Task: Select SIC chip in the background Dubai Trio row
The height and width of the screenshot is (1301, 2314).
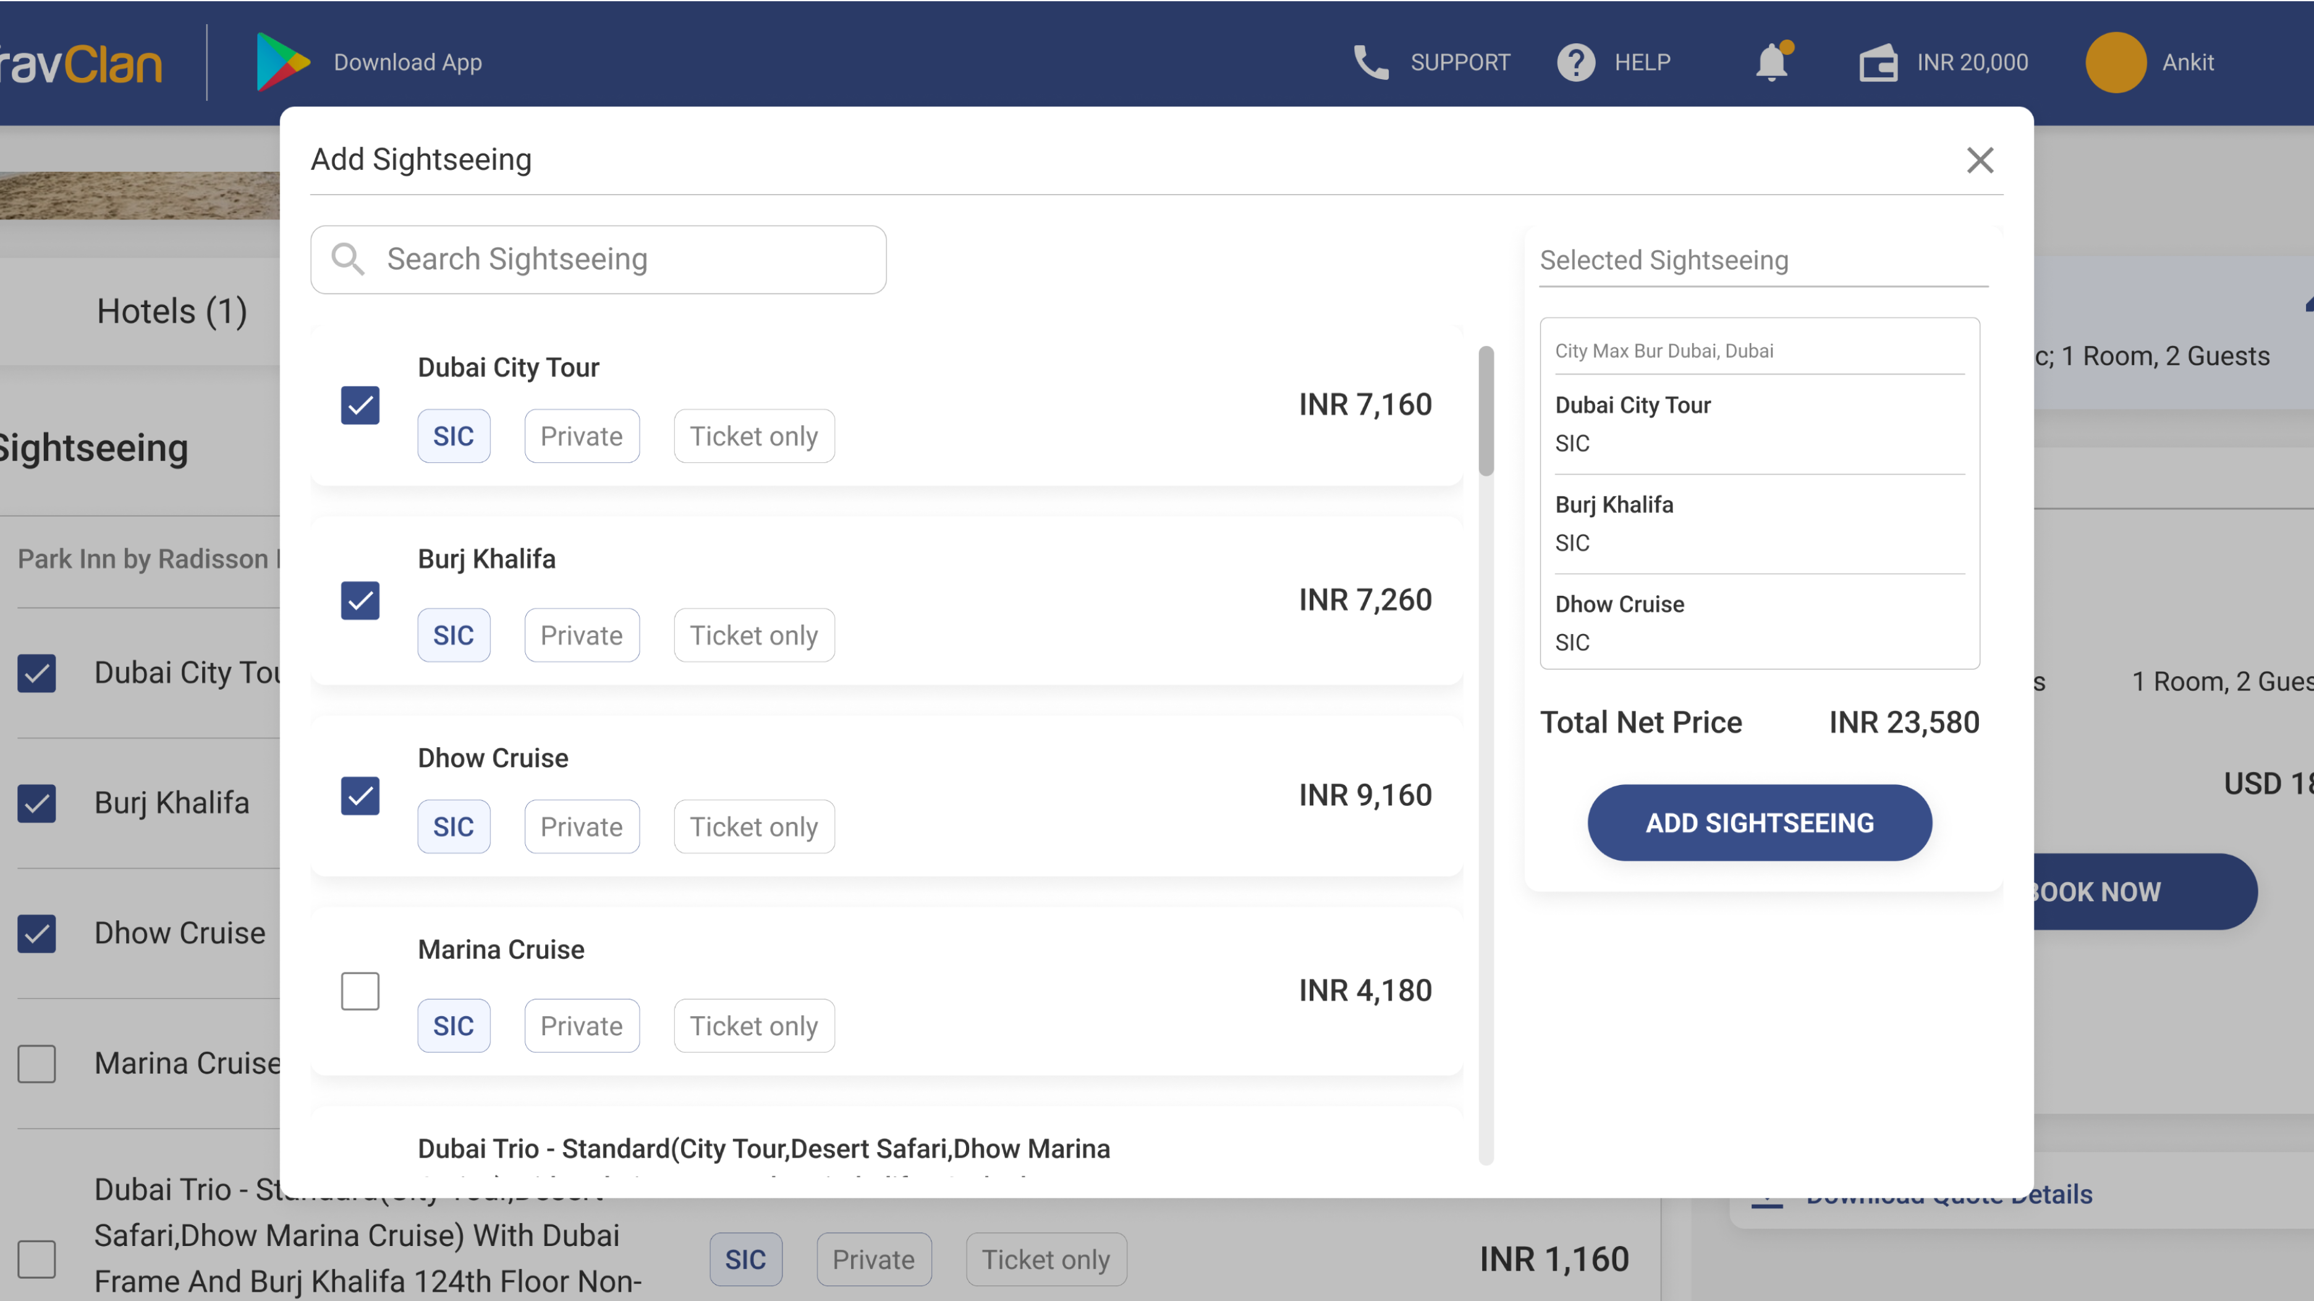Action: (745, 1260)
